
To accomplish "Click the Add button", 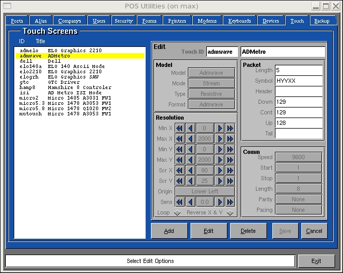I will [169, 231].
